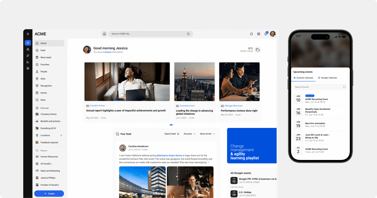
Task: Open All GoodCo in Recent
Action: [49, 164]
